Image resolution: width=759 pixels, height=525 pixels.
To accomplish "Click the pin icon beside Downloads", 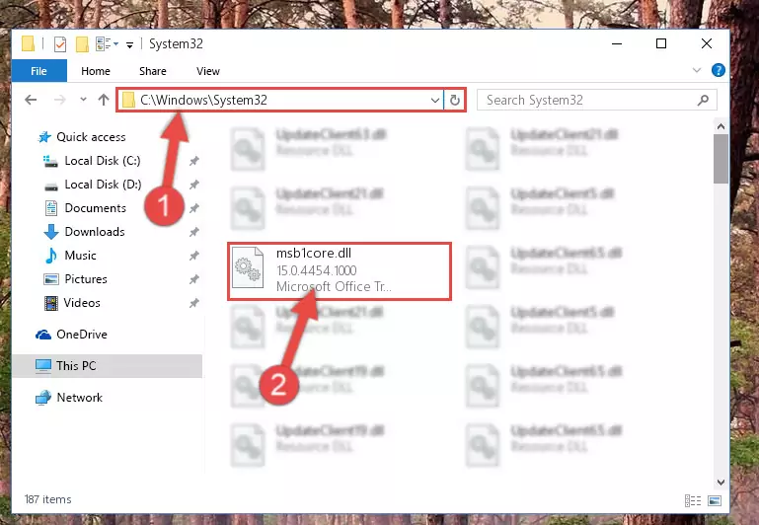I will coord(194,232).
